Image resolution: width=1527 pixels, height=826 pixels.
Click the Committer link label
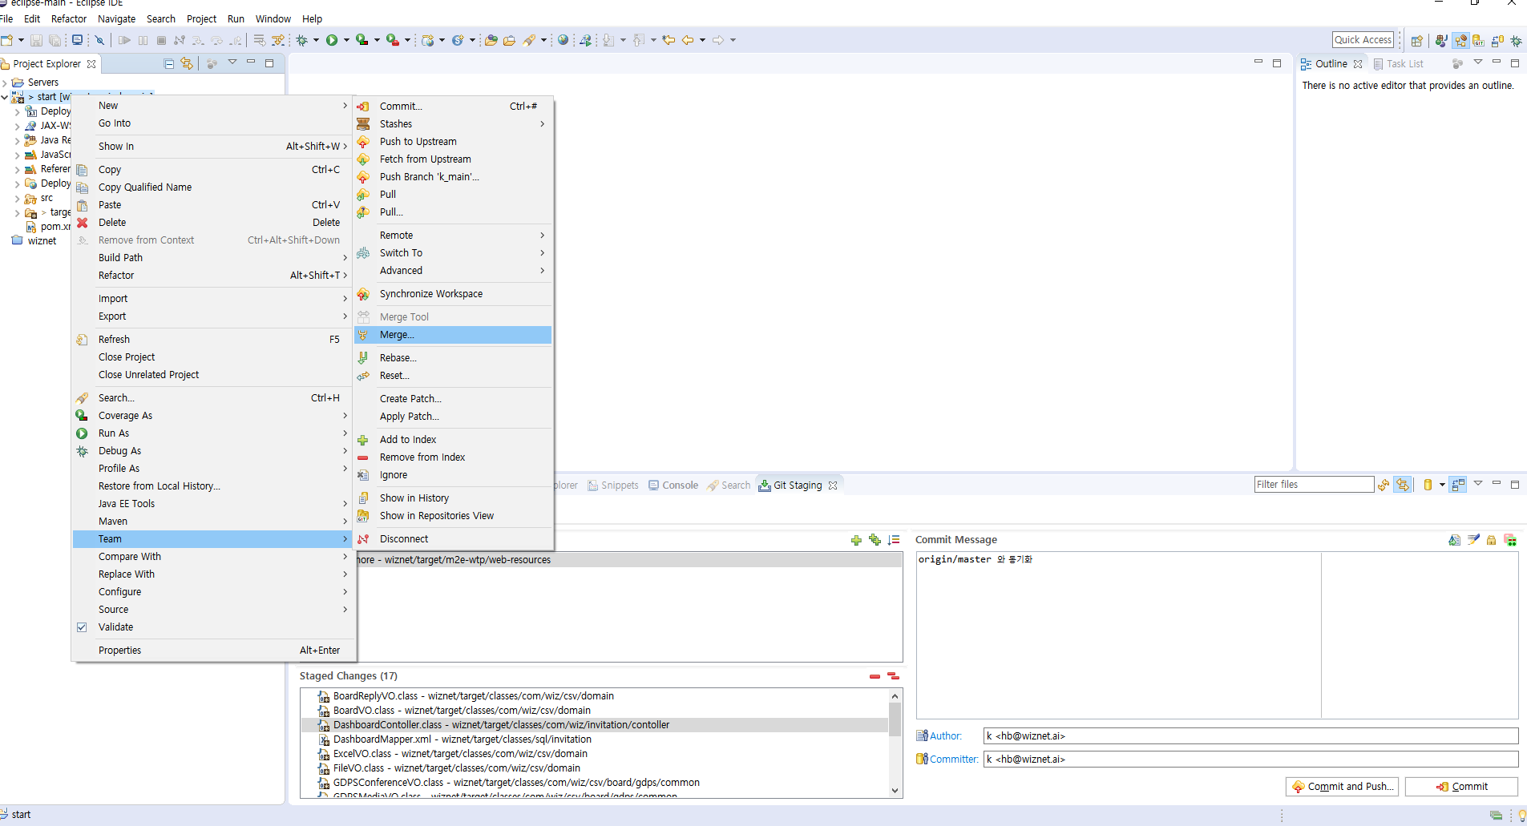(x=954, y=760)
